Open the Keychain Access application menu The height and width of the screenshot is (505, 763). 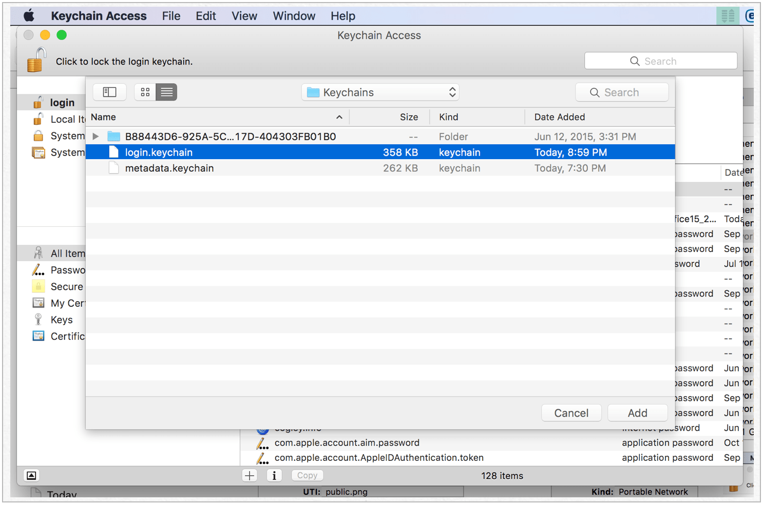(x=99, y=16)
